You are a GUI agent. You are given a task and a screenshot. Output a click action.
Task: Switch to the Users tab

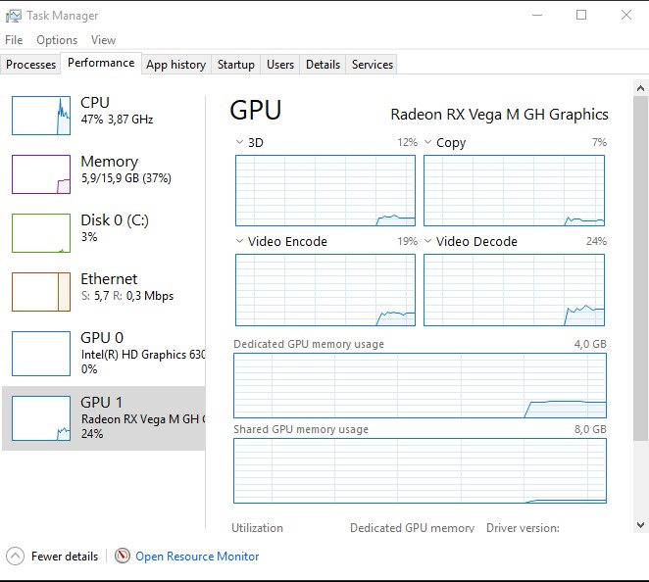click(280, 65)
